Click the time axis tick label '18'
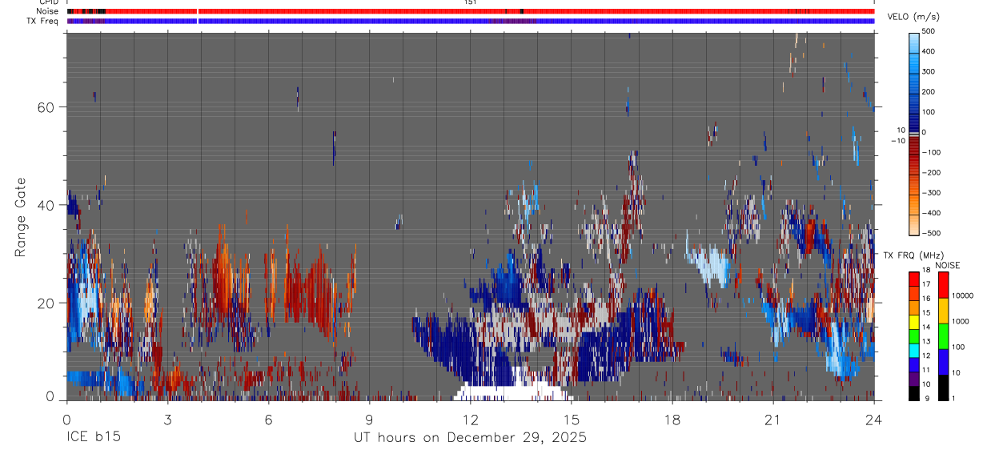Image resolution: width=983 pixels, height=454 pixels. (672, 420)
